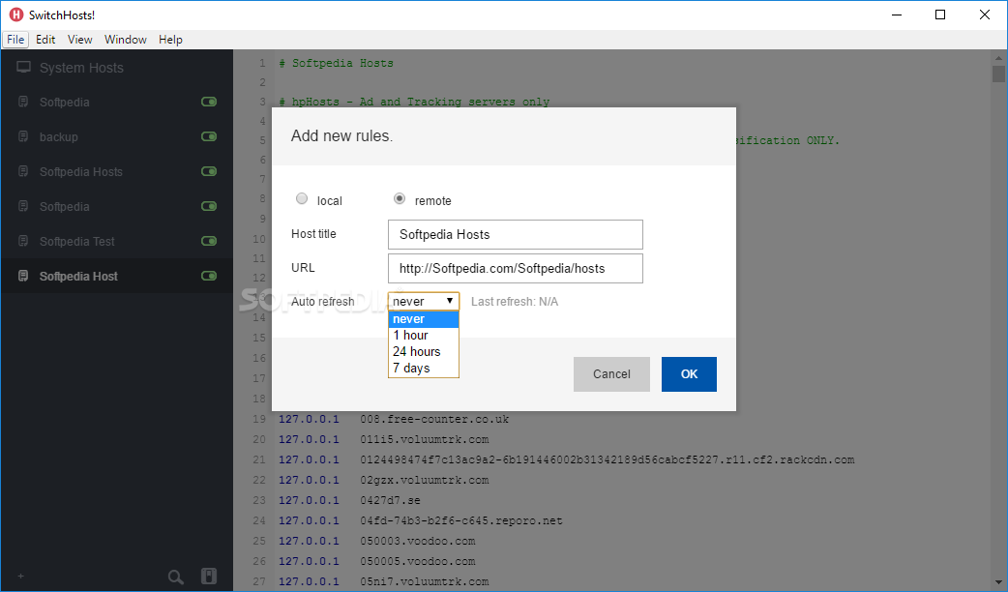The image size is (1008, 592).
Task: Click the '02gzx.voluumtrk.com' line
Action: [x=425, y=480]
